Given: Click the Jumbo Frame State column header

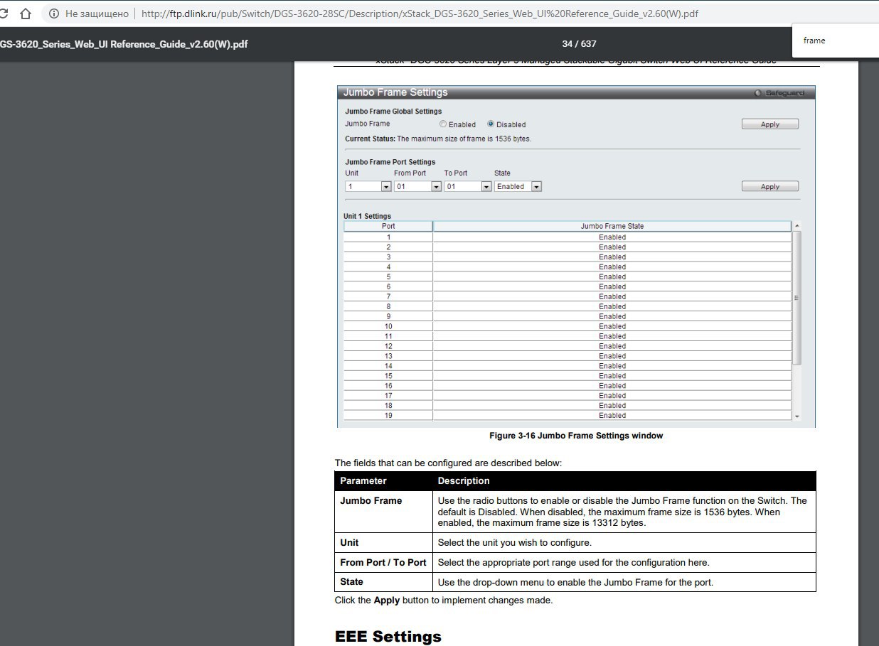Looking at the screenshot, I should (x=612, y=226).
